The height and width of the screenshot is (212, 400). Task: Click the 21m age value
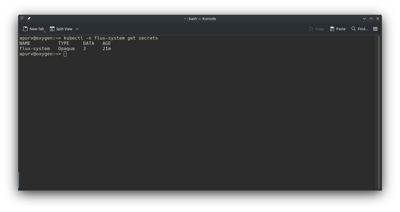coord(107,49)
